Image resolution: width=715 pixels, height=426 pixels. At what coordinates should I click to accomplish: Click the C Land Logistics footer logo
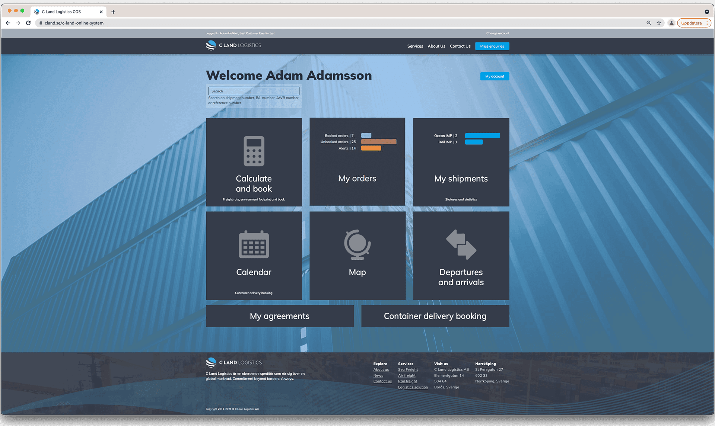pyautogui.click(x=234, y=362)
